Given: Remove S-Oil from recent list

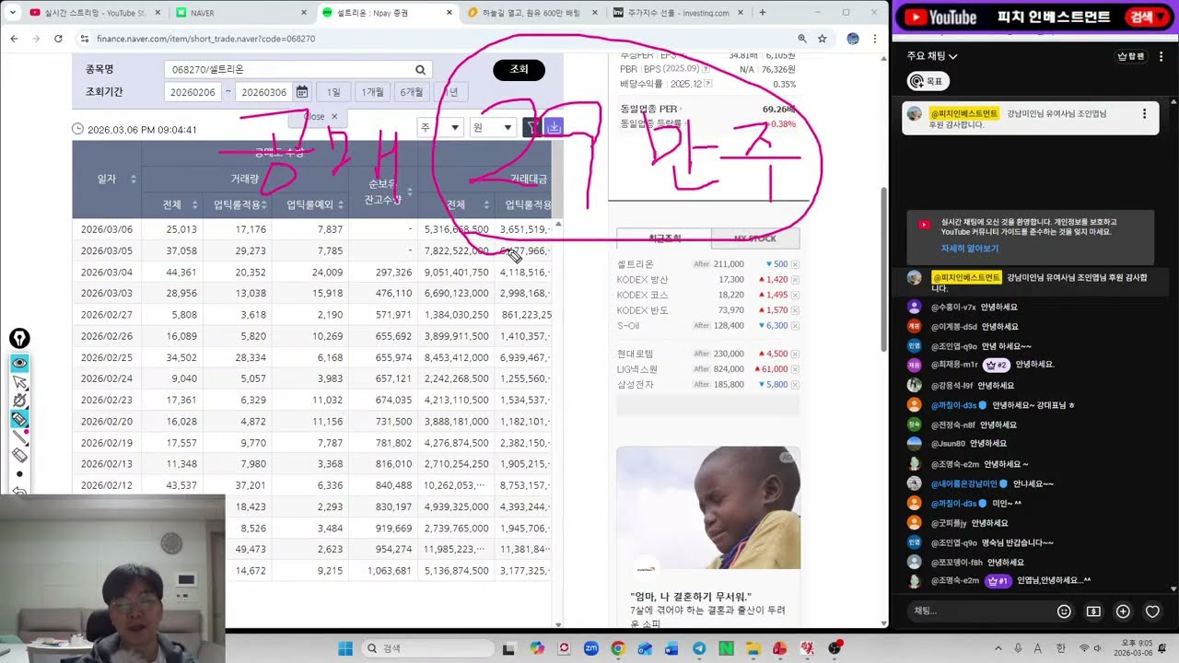Looking at the screenshot, I should [795, 326].
